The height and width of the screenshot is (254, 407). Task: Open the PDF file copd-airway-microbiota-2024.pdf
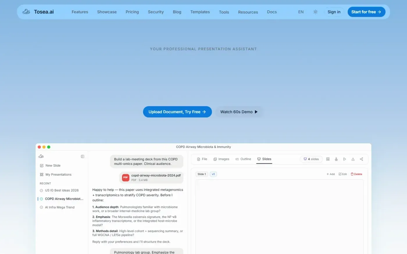[151, 177]
